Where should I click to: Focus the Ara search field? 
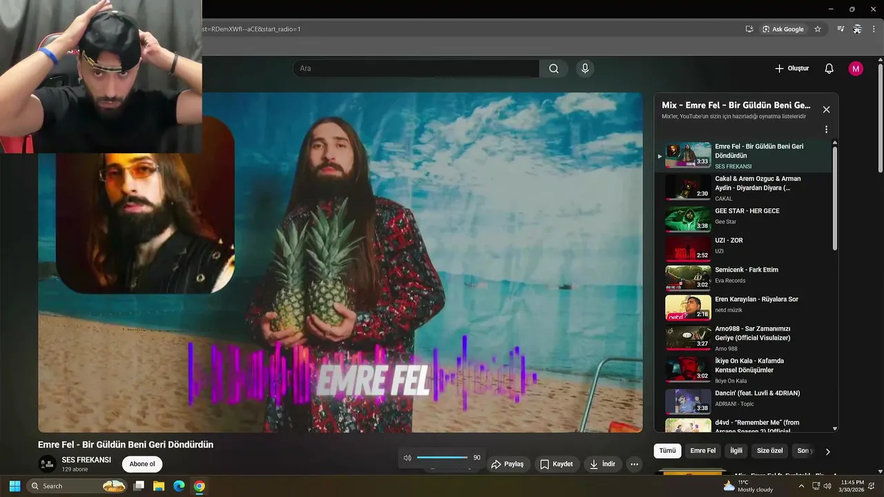click(x=416, y=68)
